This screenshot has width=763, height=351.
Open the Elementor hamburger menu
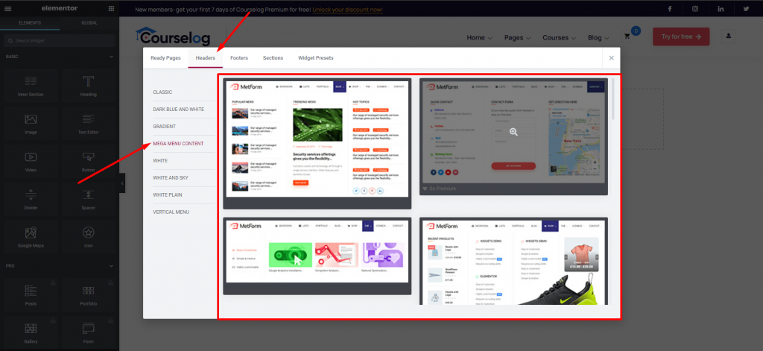(7, 9)
